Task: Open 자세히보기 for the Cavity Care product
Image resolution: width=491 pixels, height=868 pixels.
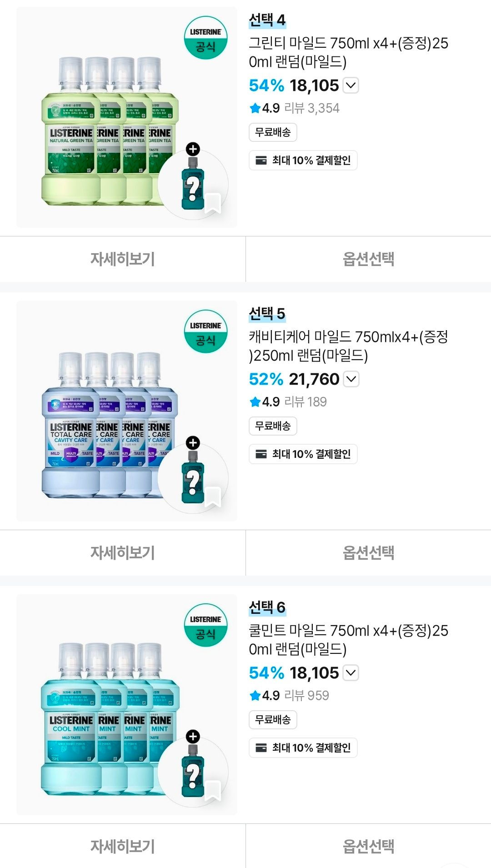Action: [123, 552]
